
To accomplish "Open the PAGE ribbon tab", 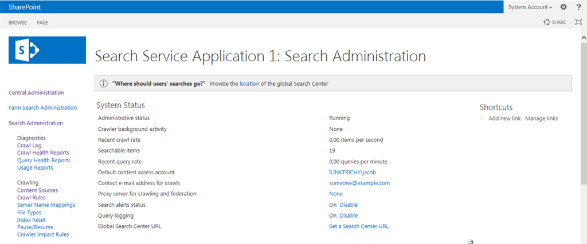I will (x=42, y=23).
